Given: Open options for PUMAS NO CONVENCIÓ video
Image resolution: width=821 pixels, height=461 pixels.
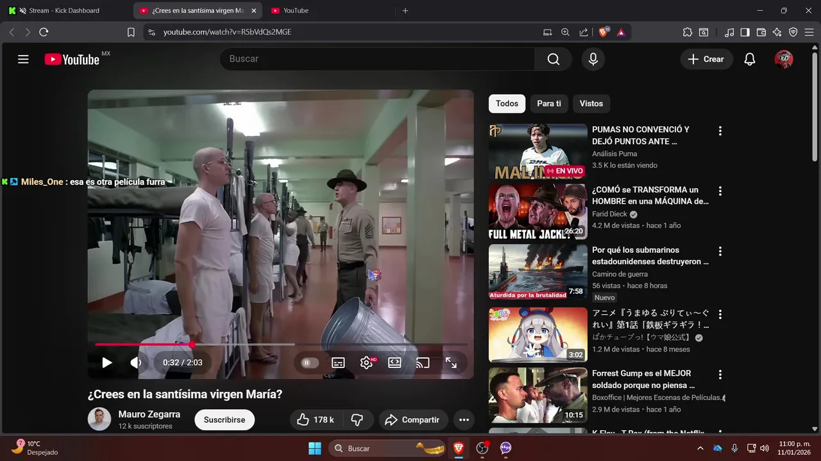Looking at the screenshot, I should pos(720,131).
